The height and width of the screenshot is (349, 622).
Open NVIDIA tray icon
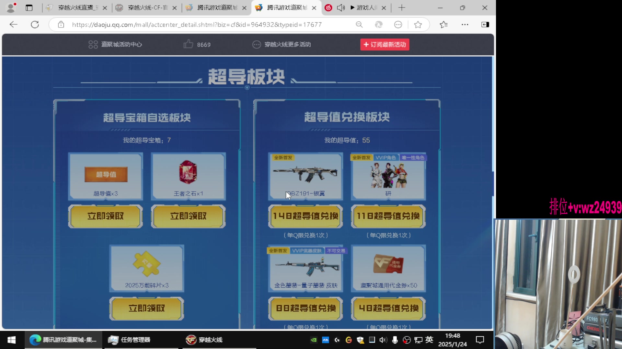pos(314,340)
